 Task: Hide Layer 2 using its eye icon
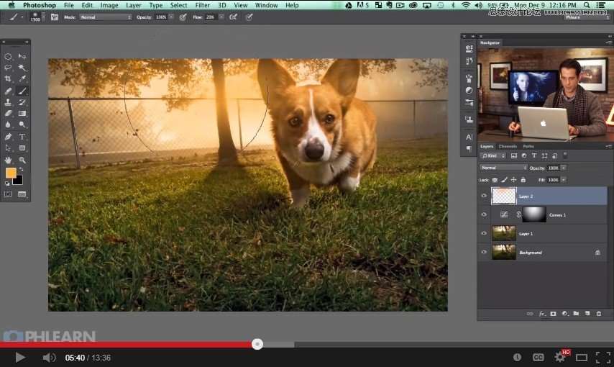[484, 196]
